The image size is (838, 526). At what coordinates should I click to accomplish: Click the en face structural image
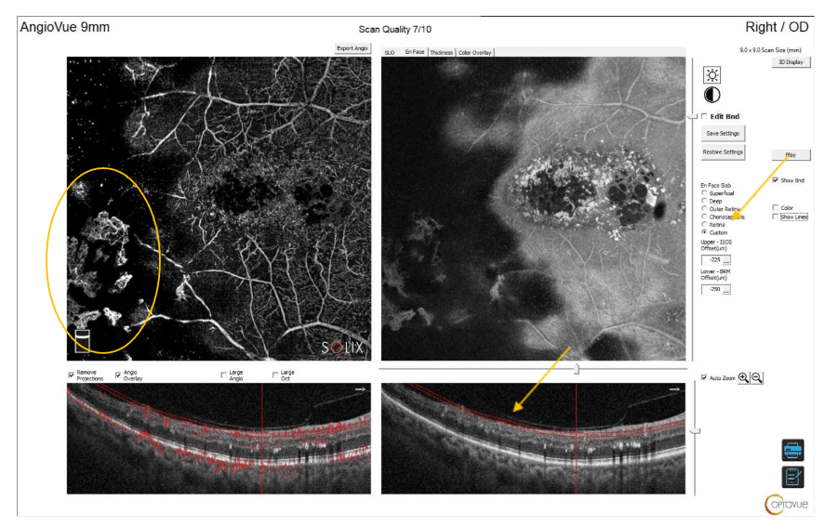pyautogui.click(x=533, y=208)
